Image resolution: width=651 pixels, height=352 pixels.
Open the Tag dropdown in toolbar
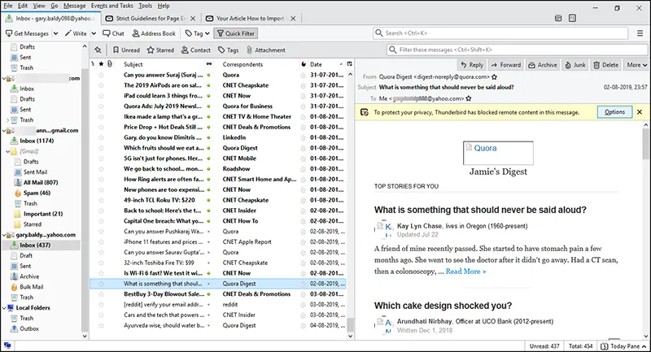[x=197, y=33]
